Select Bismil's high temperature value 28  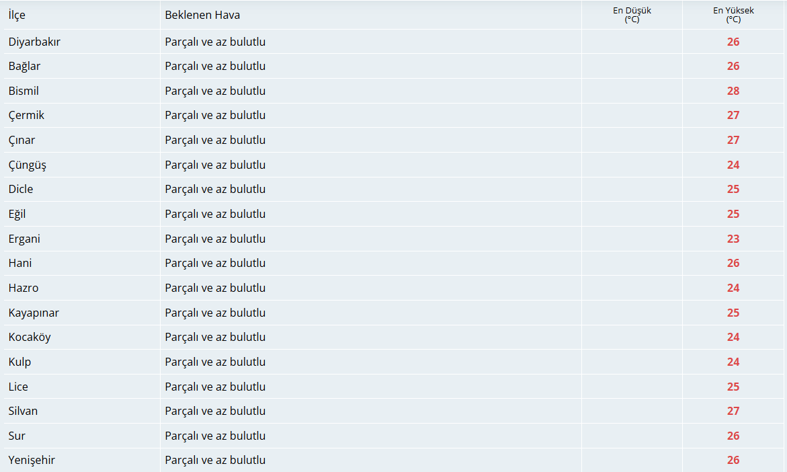click(x=733, y=91)
